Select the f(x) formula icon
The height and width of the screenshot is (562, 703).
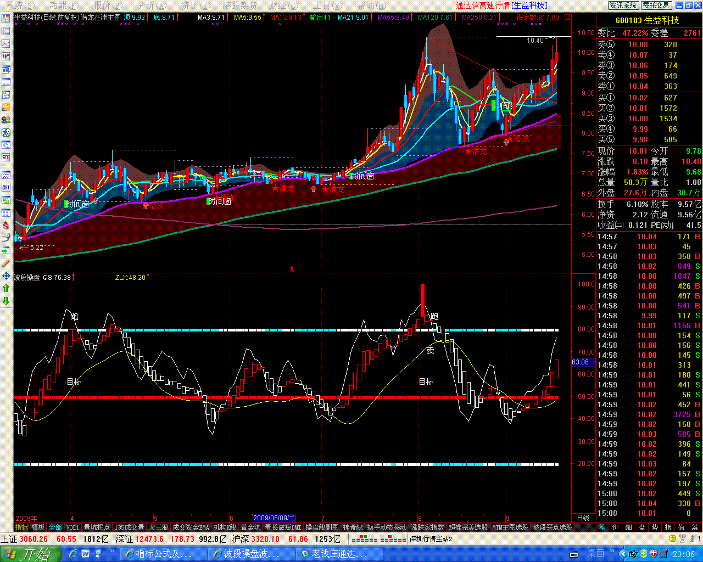point(6,132)
